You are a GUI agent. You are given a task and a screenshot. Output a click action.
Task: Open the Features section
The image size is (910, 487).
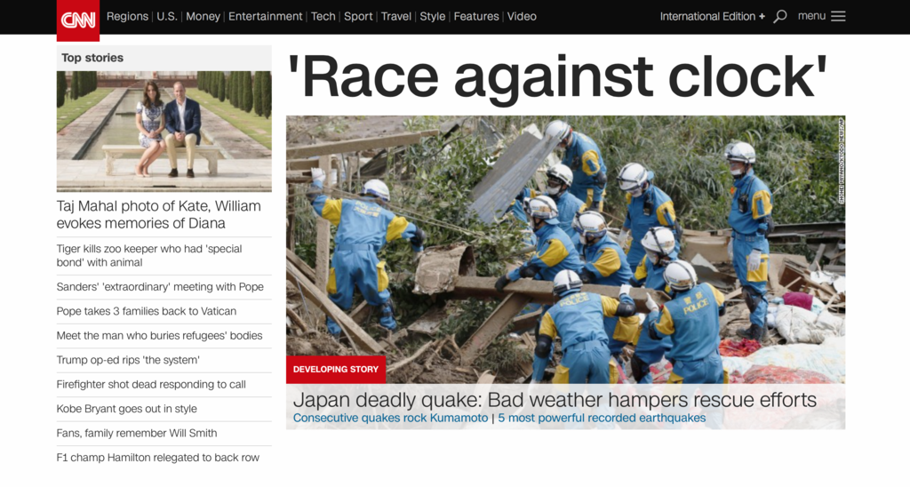pyautogui.click(x=476, y=16)
